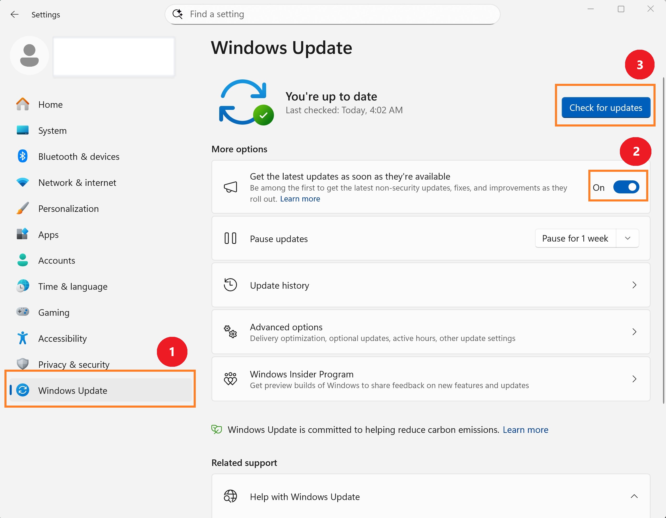Open Privacy & security settings
The height and width of the screenshot is (518, 666).
click(x=101, y=364)
